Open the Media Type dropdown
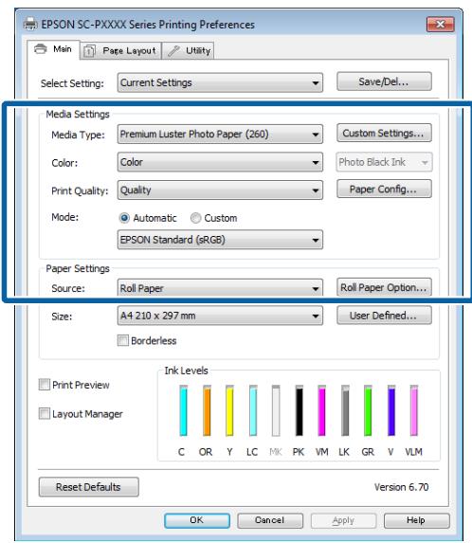This screenshot has height=543, width=472. point(220,134)
